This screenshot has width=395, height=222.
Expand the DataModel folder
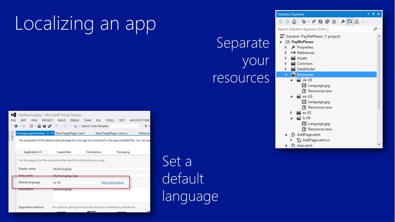[286, 69]
